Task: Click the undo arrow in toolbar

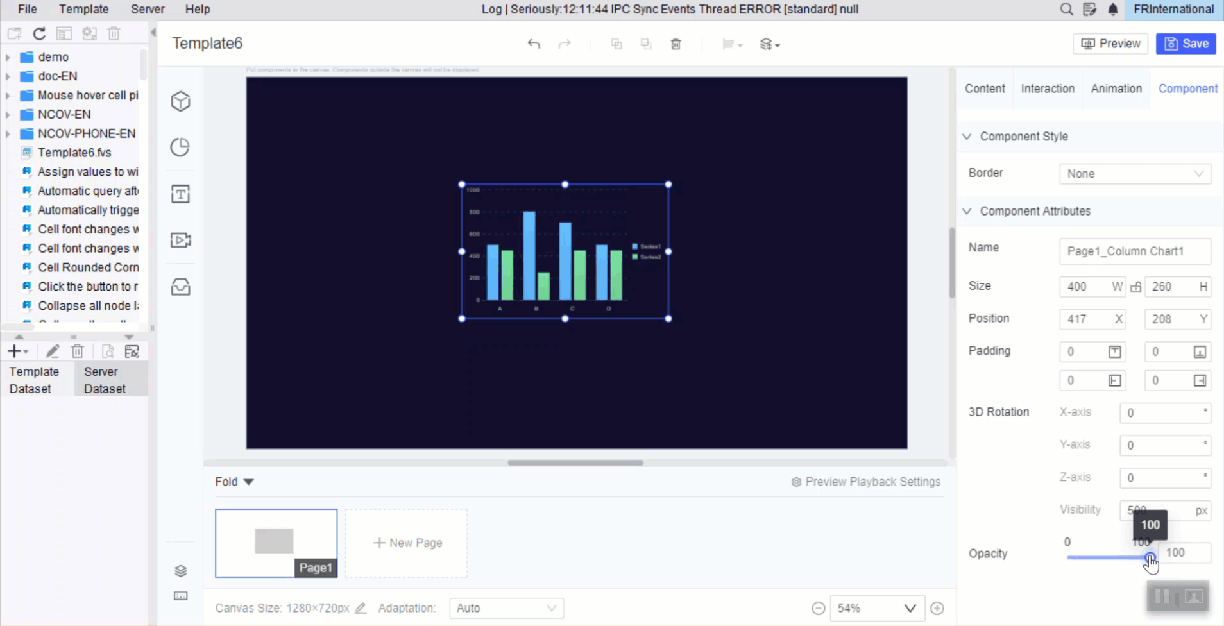Action: click(x=534, y=44)
